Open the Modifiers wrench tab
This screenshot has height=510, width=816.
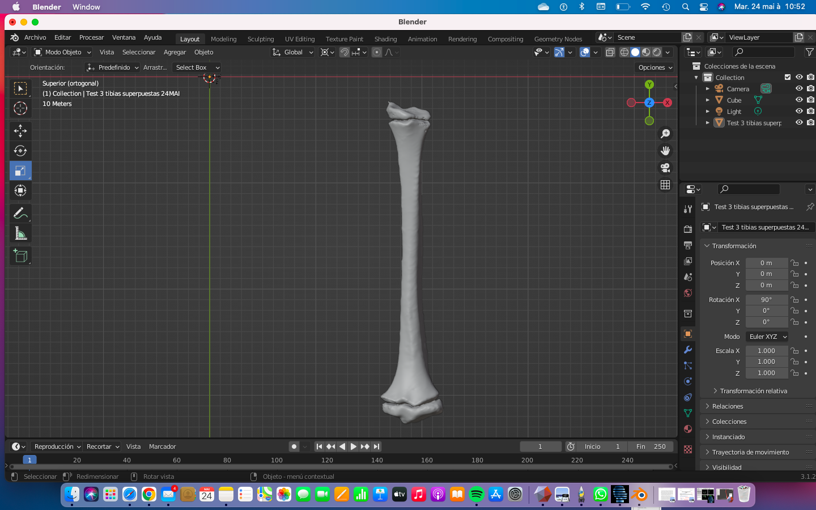click(688, 350)
